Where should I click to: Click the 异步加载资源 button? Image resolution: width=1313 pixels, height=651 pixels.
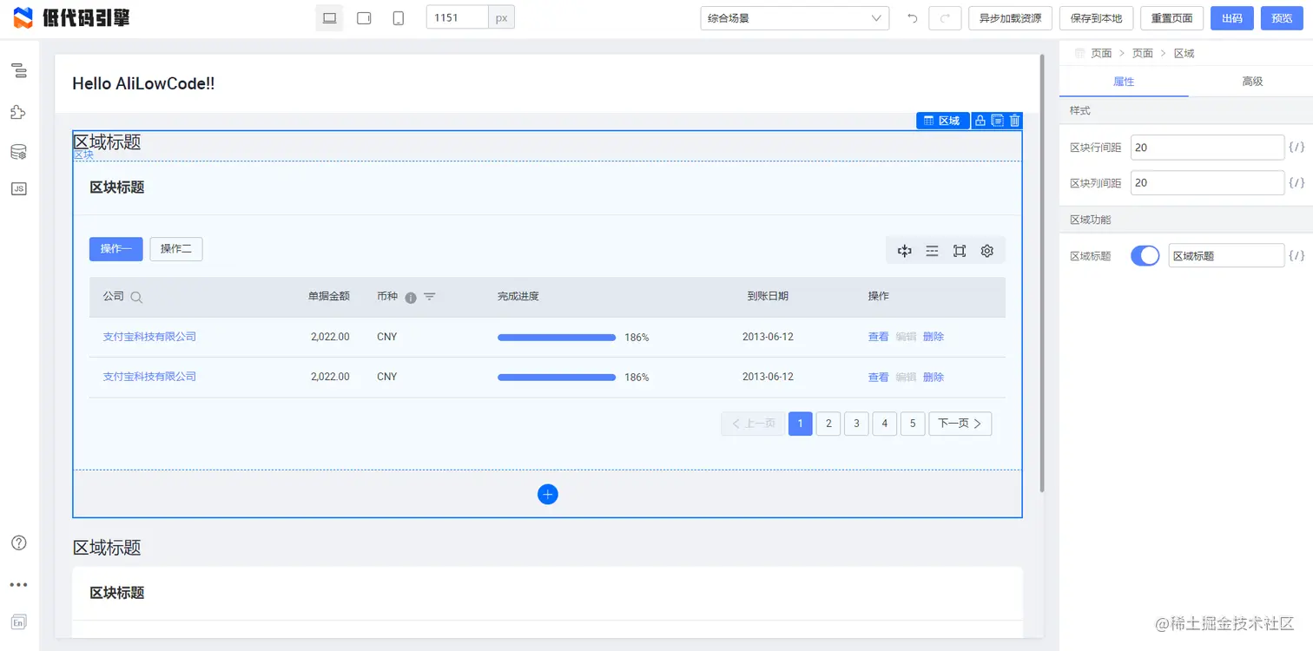click(x=1010, y=18)
